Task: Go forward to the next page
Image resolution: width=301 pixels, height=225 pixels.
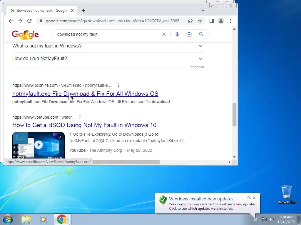Action: coord(20,21)
